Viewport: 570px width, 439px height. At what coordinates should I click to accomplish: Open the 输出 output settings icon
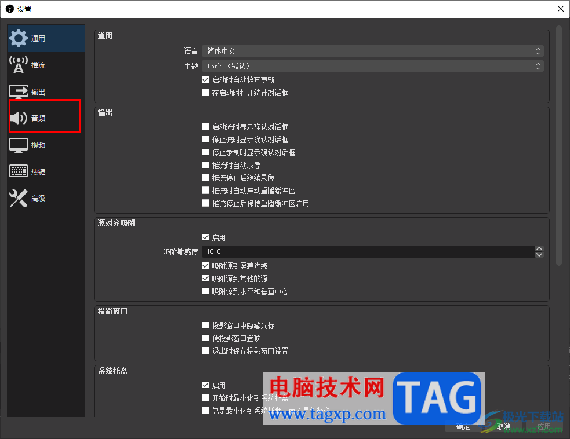point(18,92)
